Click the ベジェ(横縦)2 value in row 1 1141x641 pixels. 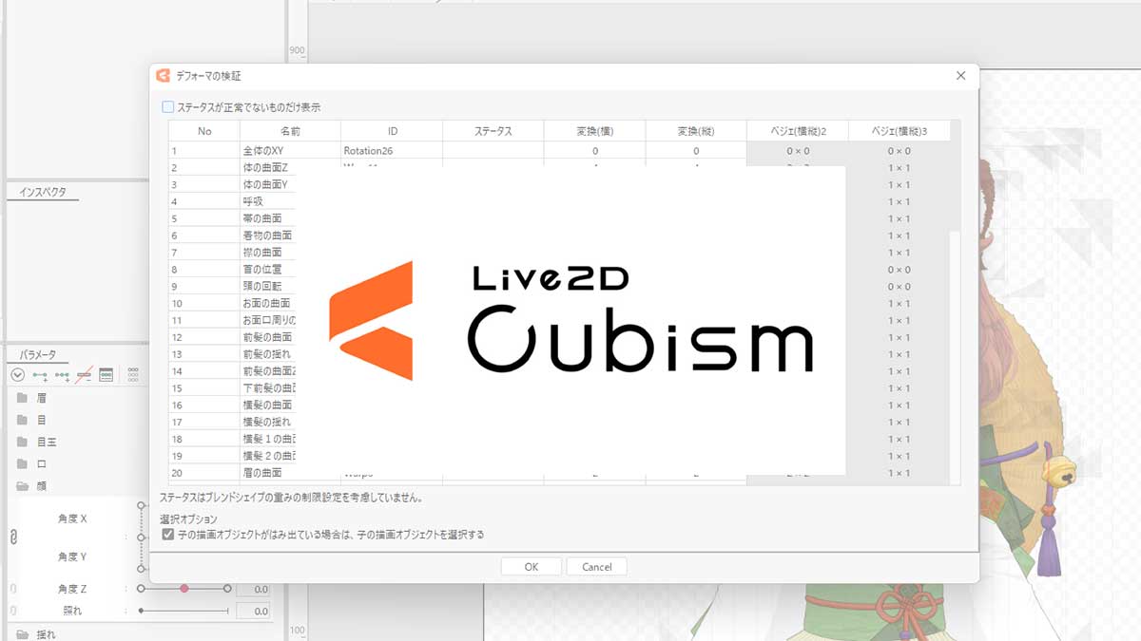click(798, 150)
